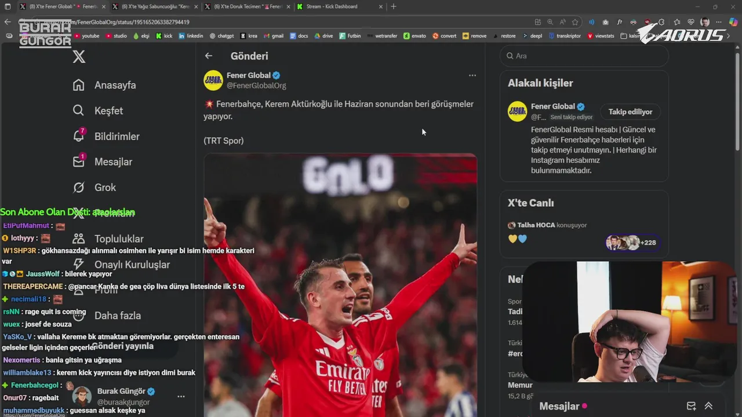Viewport: 742px width, 417px height.
Task: Open Mesajlar envelope icon in sidebar
Action: [x=79, y=162]
